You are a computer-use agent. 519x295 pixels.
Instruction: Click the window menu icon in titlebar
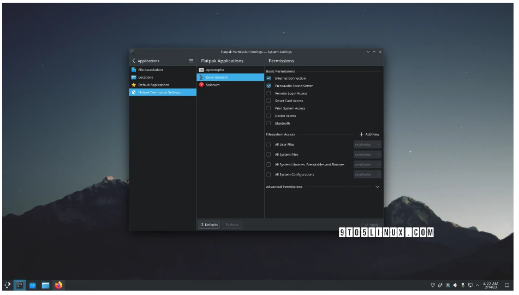[133, 52]
